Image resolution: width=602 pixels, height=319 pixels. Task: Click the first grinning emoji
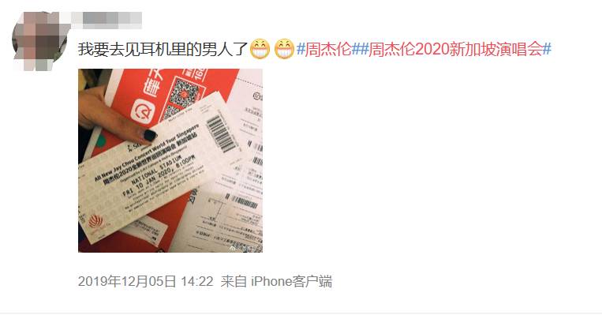[x=260, y=49]
